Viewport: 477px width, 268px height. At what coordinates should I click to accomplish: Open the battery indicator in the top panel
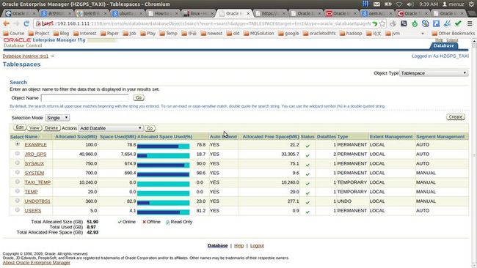pos(388,4)
